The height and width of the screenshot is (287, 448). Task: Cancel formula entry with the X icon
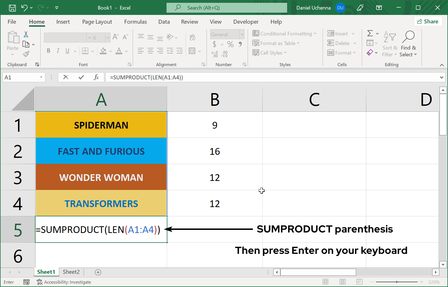coord(66,77)
